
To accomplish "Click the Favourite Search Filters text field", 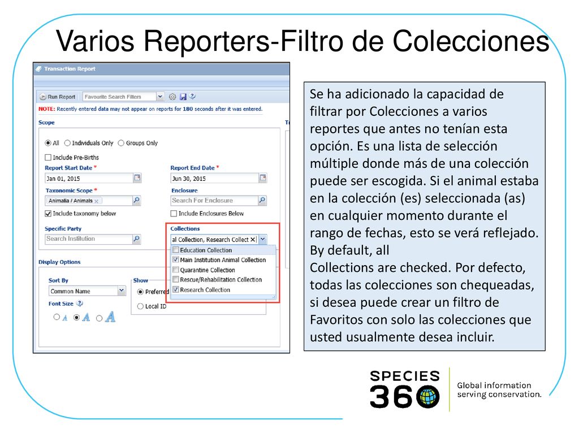I will point(120,97).
